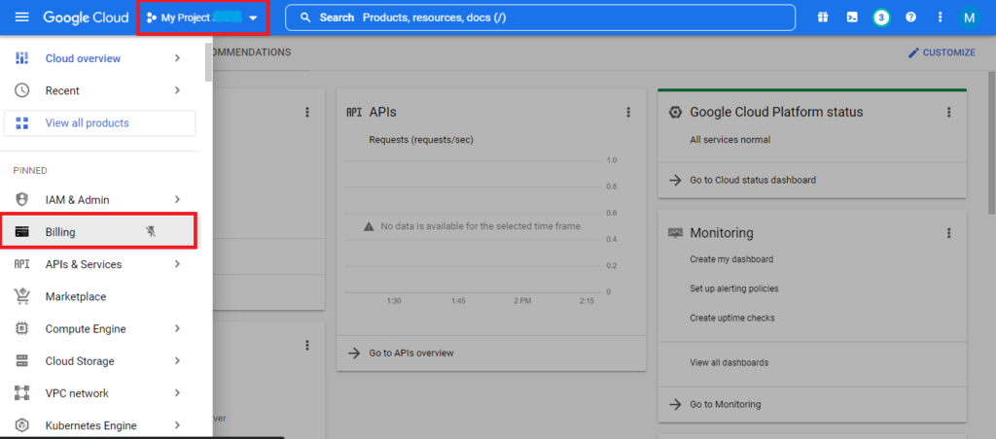996x439 pixels.
Task: Click the View all products button
Action: point(100,123)
